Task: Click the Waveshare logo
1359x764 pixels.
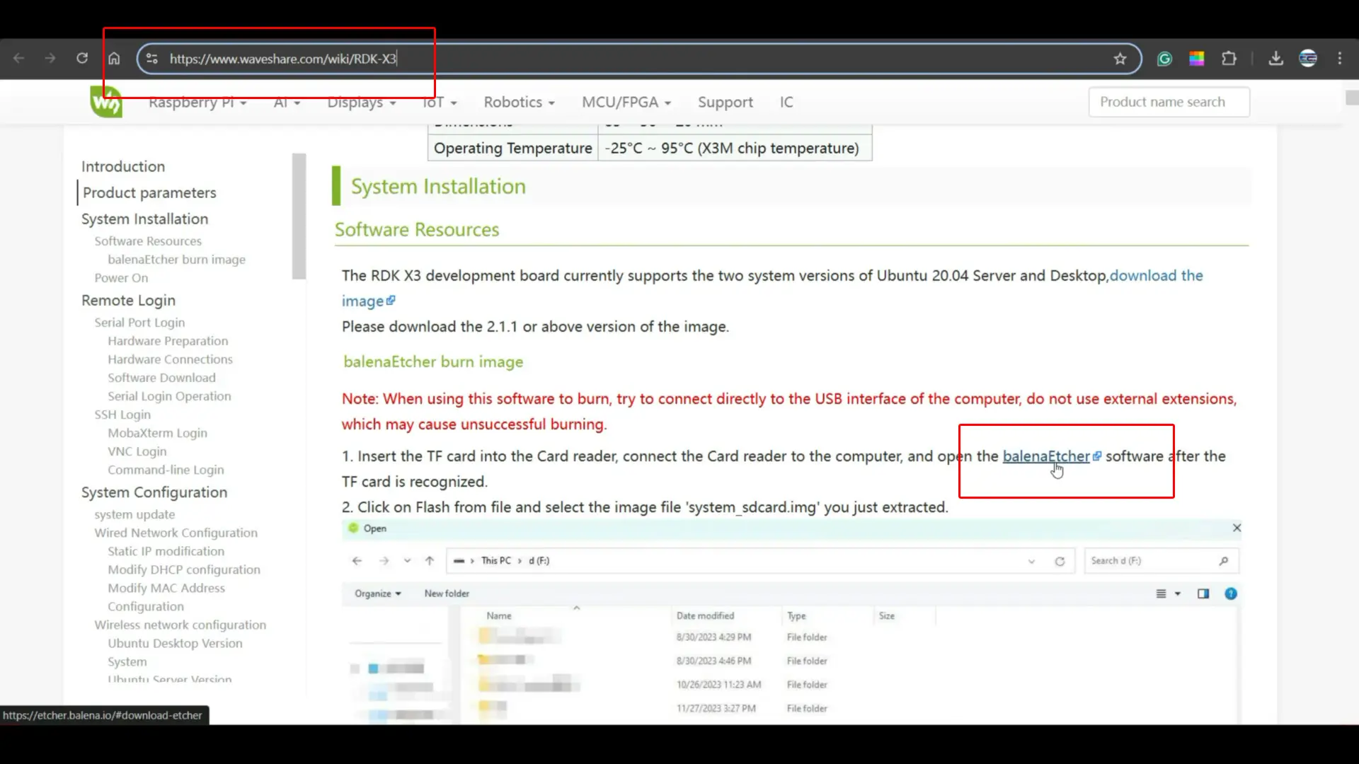Action: click(106, 102)
